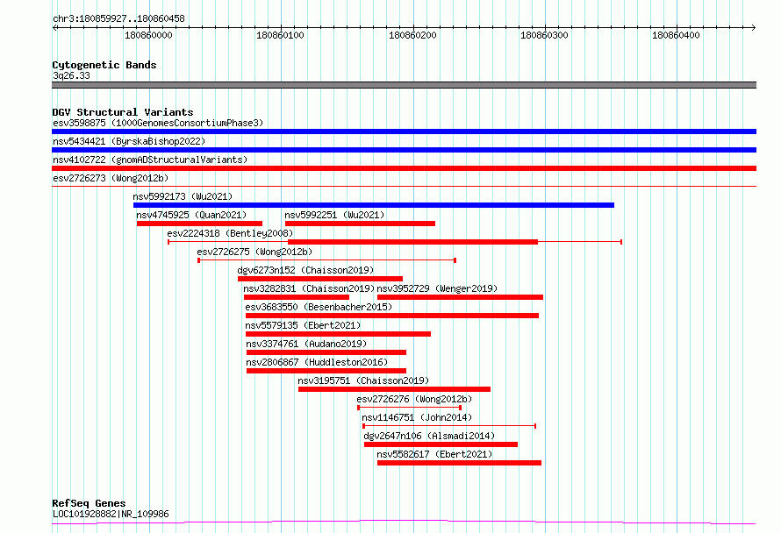
Task: Click the esv3598875 blue variant bar
Action: (404, 131)
